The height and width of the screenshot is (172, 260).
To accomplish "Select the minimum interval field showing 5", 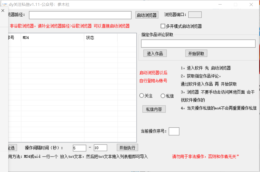I will [x=79, y=148].
